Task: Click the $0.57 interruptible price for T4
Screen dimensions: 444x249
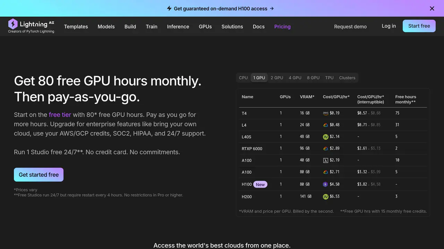Action: click(x=362, y=113)
